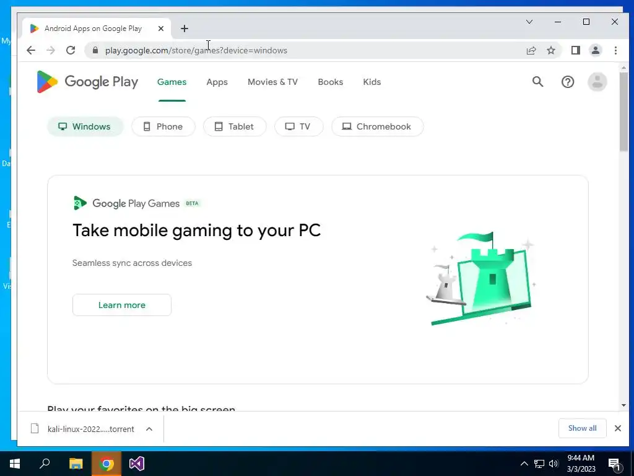Image resolution: width=634 pixels, height=476 pixels.
Task: Click the scrollbar down arrow
Action: (623, 405)
